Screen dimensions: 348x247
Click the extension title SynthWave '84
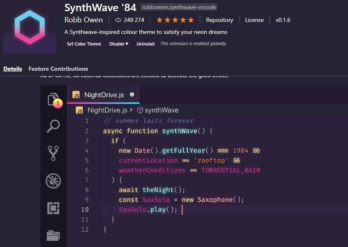[x=100, y=7]
